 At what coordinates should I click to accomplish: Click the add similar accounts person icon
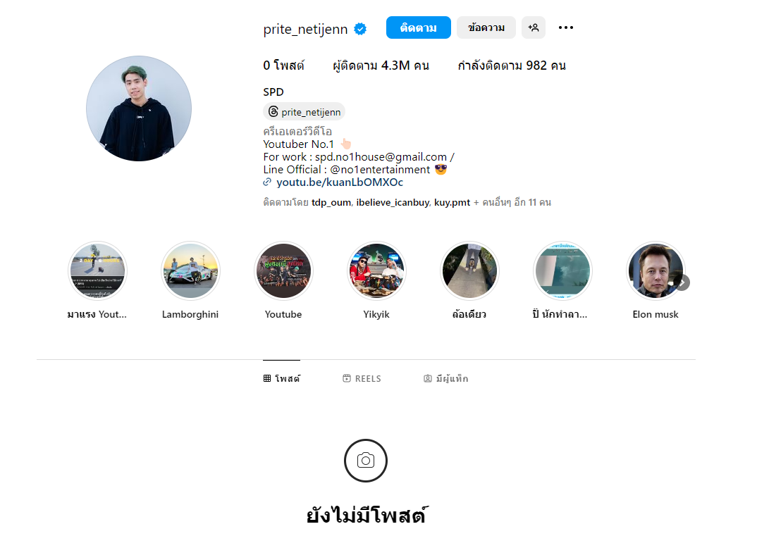pos(534,27)
